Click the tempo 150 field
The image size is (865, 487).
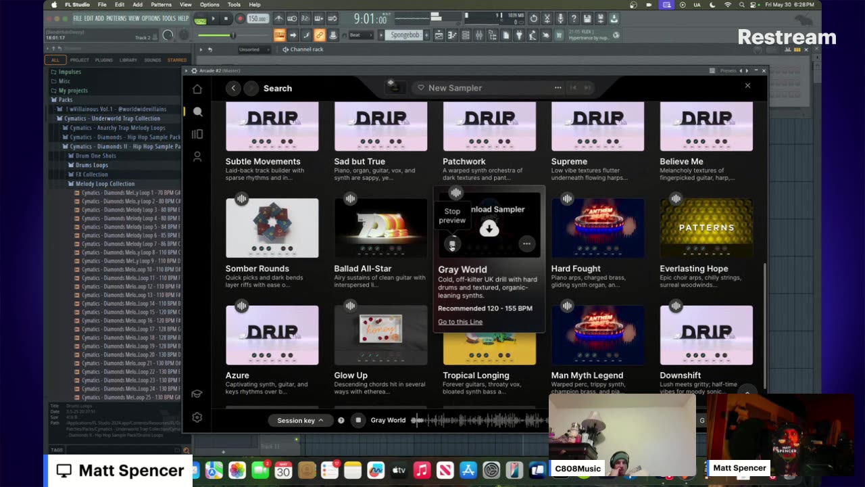click(257, 19)
